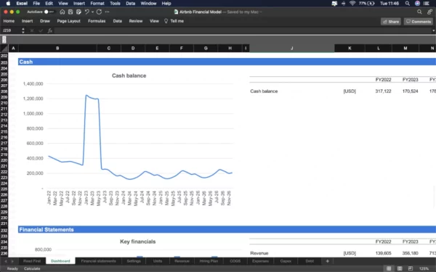
Task: Open the undo history dropdown arrow
Action: (92, 12)
